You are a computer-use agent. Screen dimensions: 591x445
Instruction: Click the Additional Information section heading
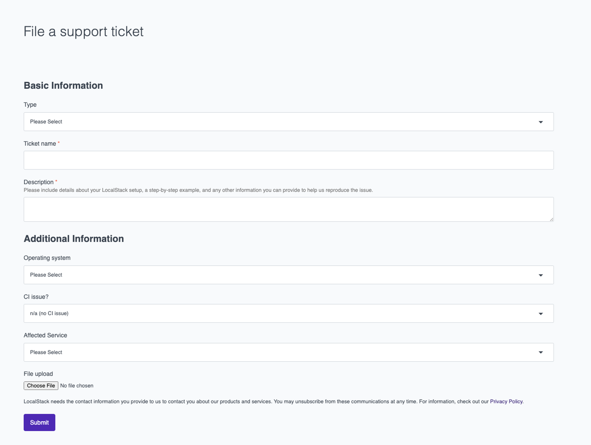[74, 238]
